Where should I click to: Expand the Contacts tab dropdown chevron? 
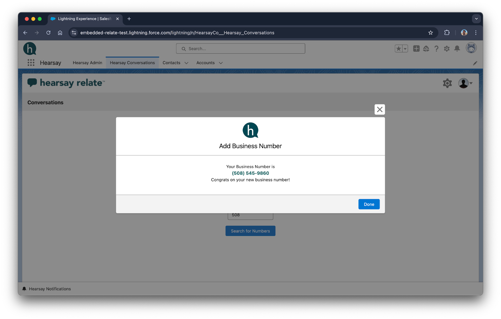(x=186, y=63)
